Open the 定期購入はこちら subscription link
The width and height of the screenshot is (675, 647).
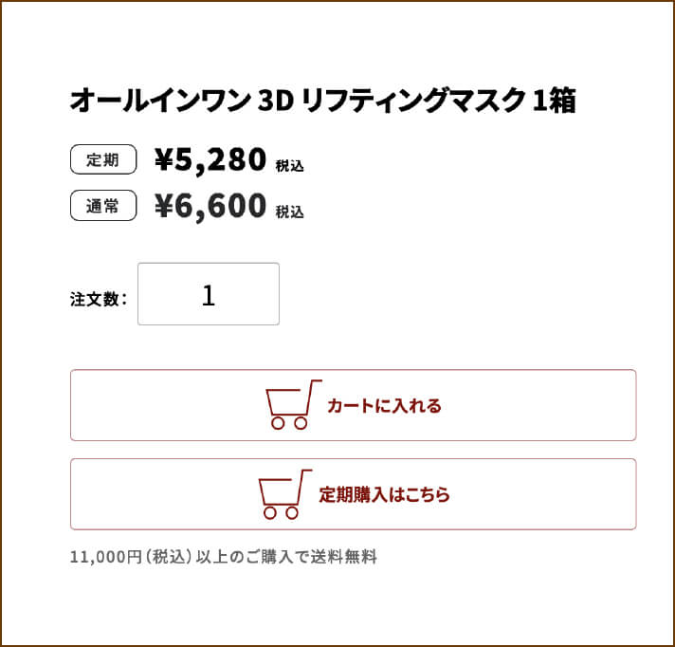384,494
